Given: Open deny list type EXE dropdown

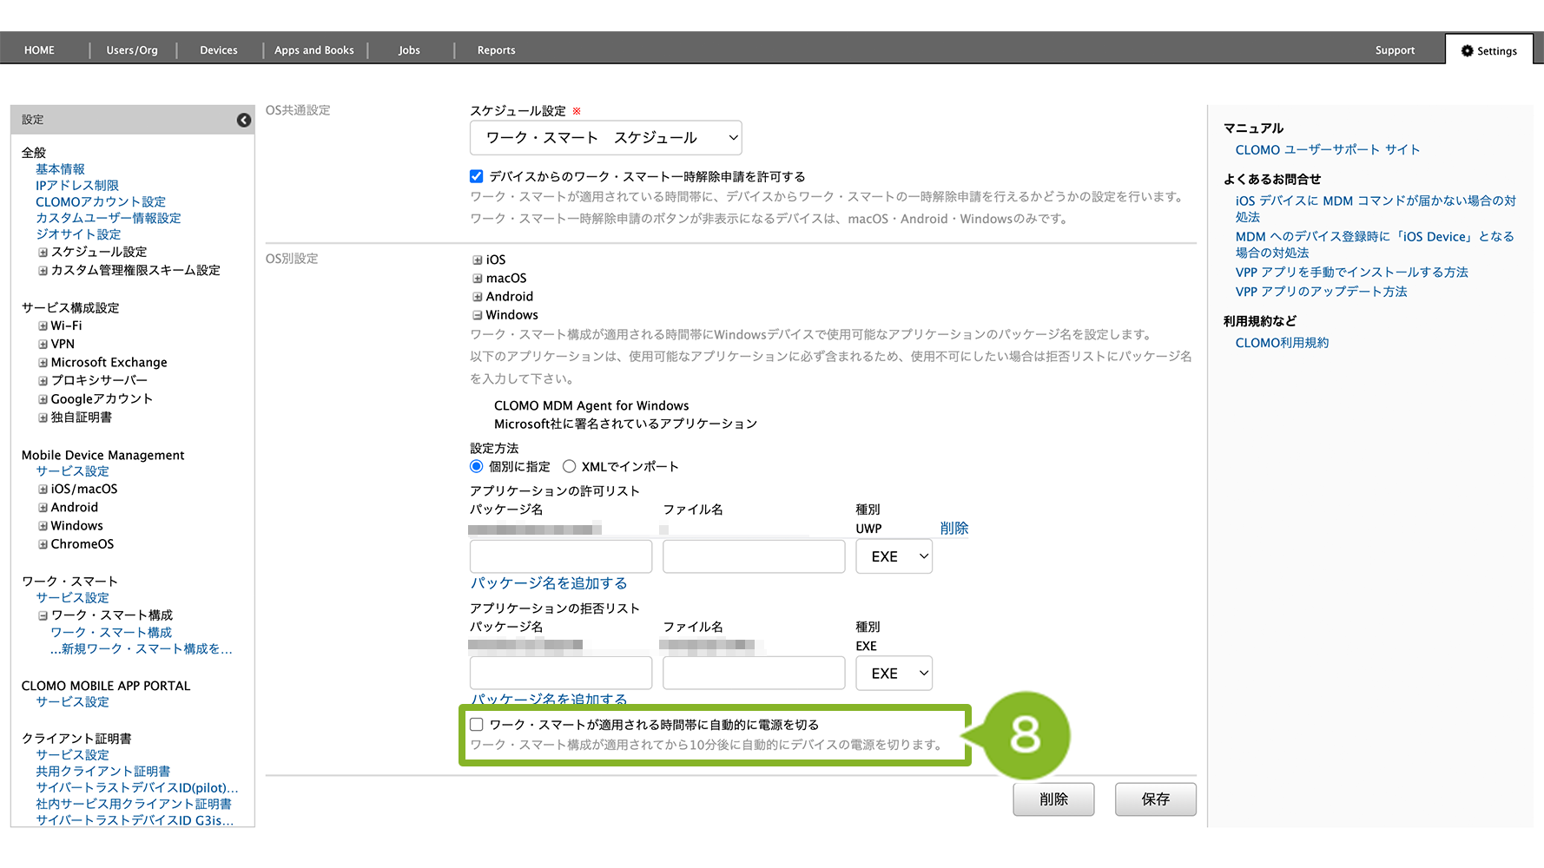Looking at the screenshot, I should point(894,674).
